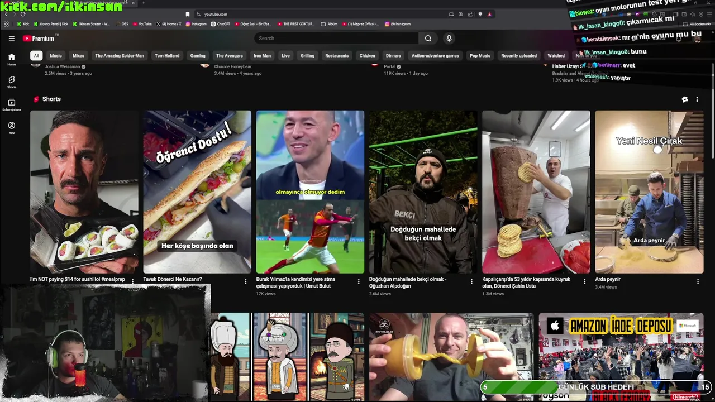Play the Burak Yılmaz football short

coord(310,192)
